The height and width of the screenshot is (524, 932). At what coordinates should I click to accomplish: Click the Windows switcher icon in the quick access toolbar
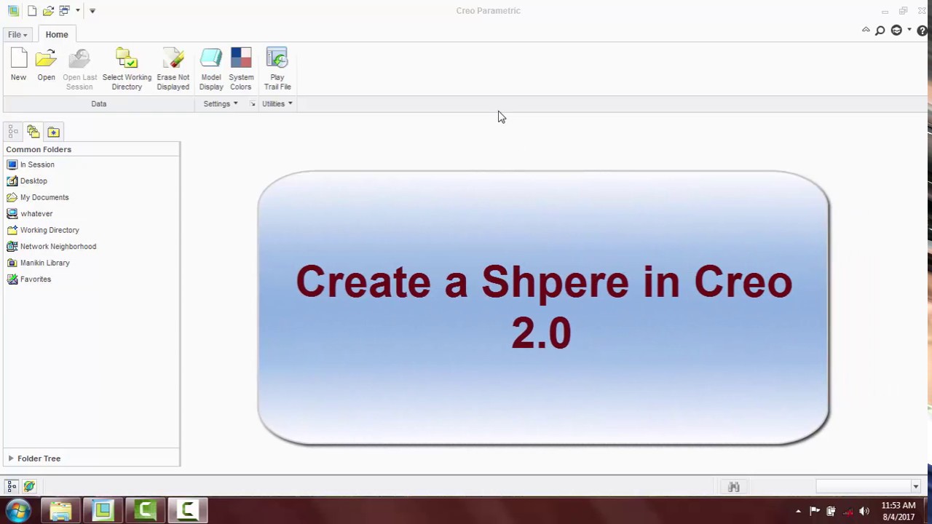(x=64, y=10)
